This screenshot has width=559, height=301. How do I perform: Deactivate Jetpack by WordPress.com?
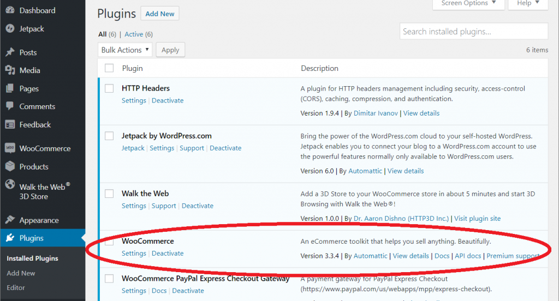225,148
